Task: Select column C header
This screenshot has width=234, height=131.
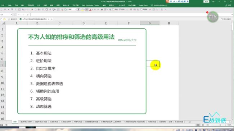Action: click(x=59, y=23)
